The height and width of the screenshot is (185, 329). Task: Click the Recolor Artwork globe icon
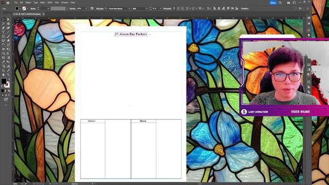click(92, 9)
